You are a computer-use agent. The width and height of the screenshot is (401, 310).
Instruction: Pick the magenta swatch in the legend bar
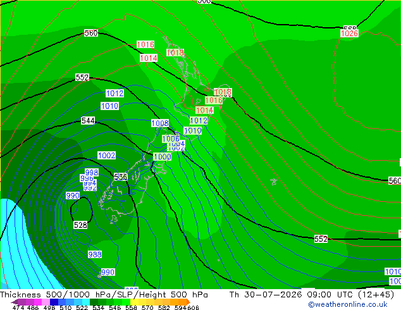[38, 302]
